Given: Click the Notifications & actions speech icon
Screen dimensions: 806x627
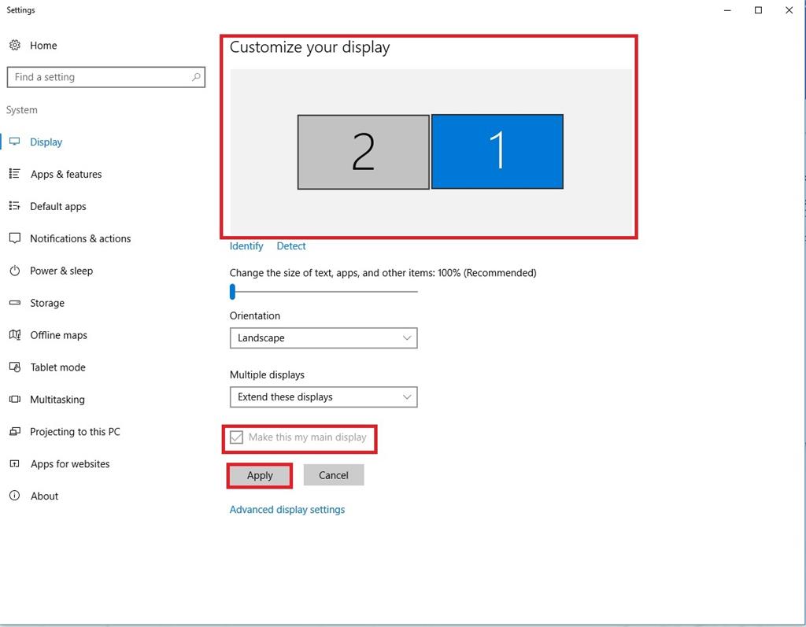Looking at the screenshot, I should coord(15,238).
